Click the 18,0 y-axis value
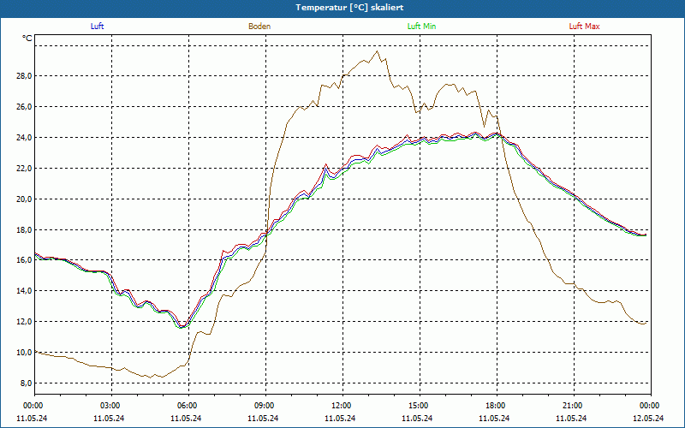This screenshot has height=428, width=685. [x=24, y=229]
